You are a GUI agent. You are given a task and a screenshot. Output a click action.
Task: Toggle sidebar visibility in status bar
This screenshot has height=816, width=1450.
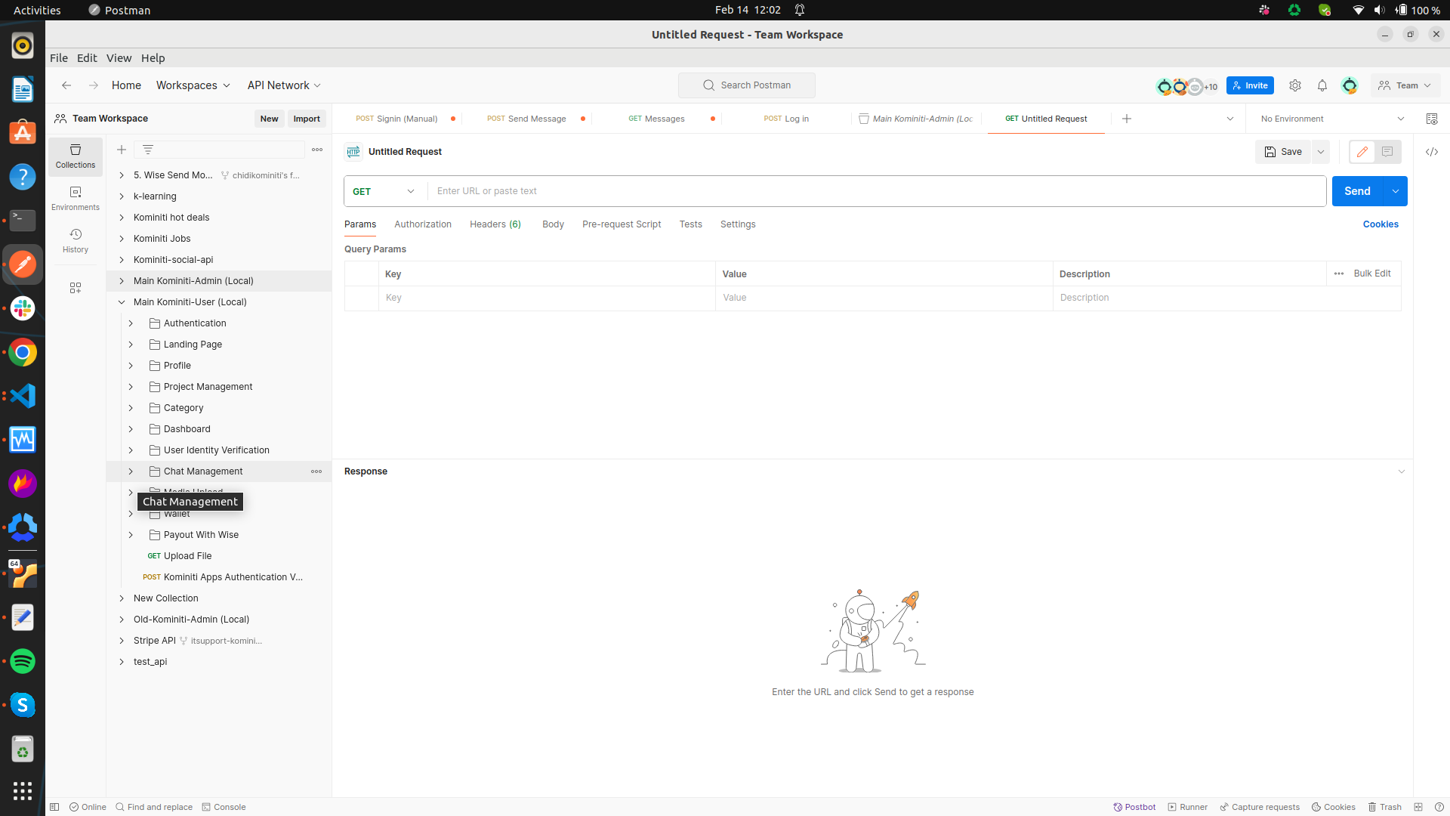[x=54, y=807]
